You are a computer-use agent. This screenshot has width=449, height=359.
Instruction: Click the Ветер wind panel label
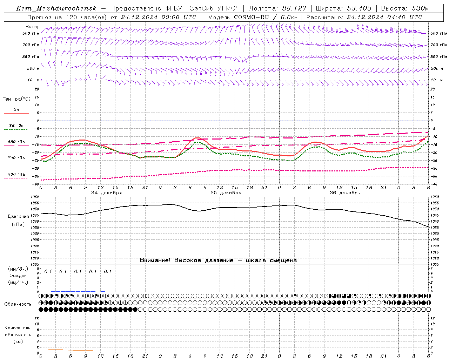pyautogui.click(x=32, y=27)
